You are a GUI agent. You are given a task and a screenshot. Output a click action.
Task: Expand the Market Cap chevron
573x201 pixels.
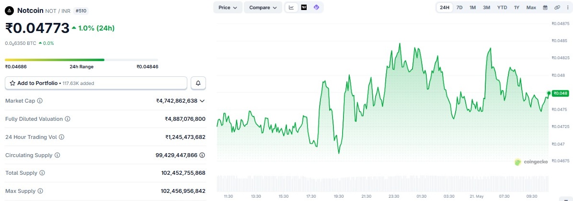(202, 101)
